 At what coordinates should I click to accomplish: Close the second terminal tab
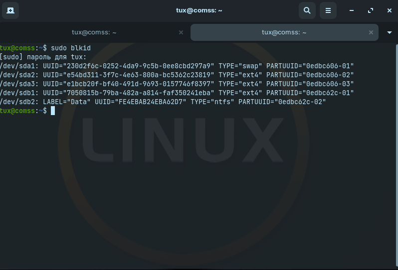pyautogui.click(x=371, y=32)
